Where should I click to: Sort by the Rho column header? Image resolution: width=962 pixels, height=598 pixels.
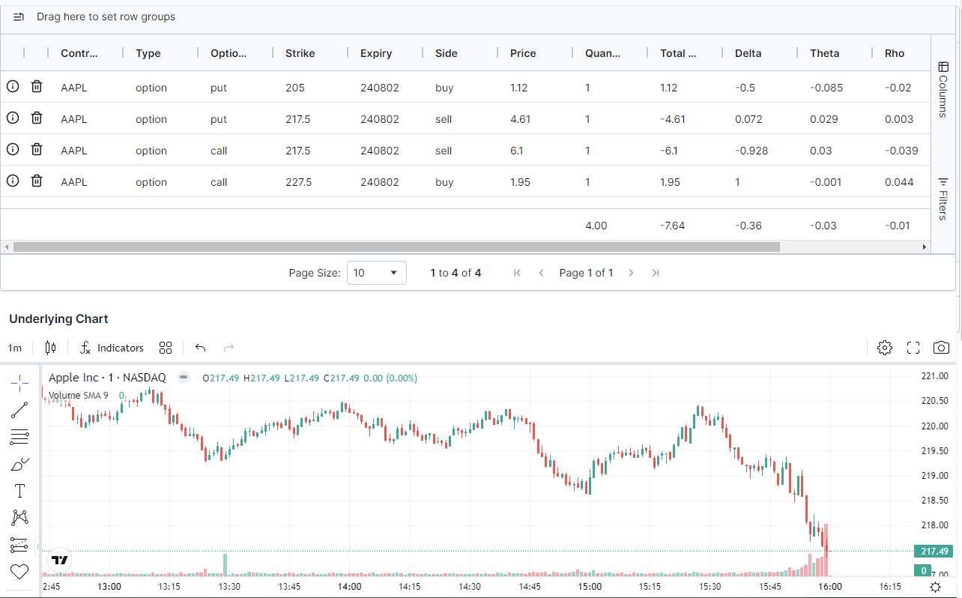click(895, 53)
